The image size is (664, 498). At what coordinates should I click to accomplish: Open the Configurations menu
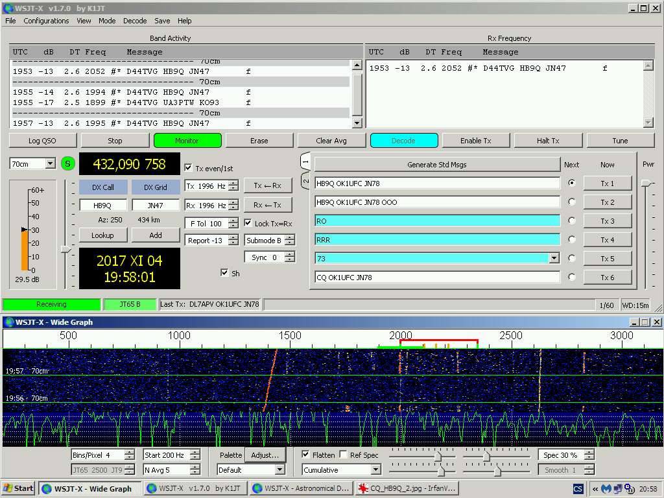[x=46, y=21]
